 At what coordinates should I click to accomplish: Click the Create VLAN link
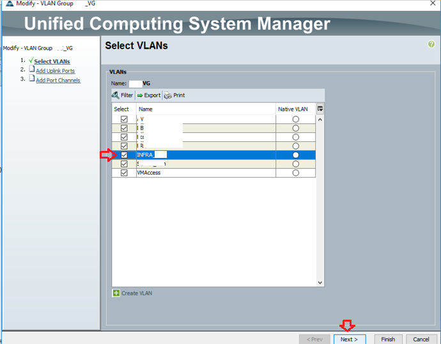pyautogui.click(x=137, y=293)
